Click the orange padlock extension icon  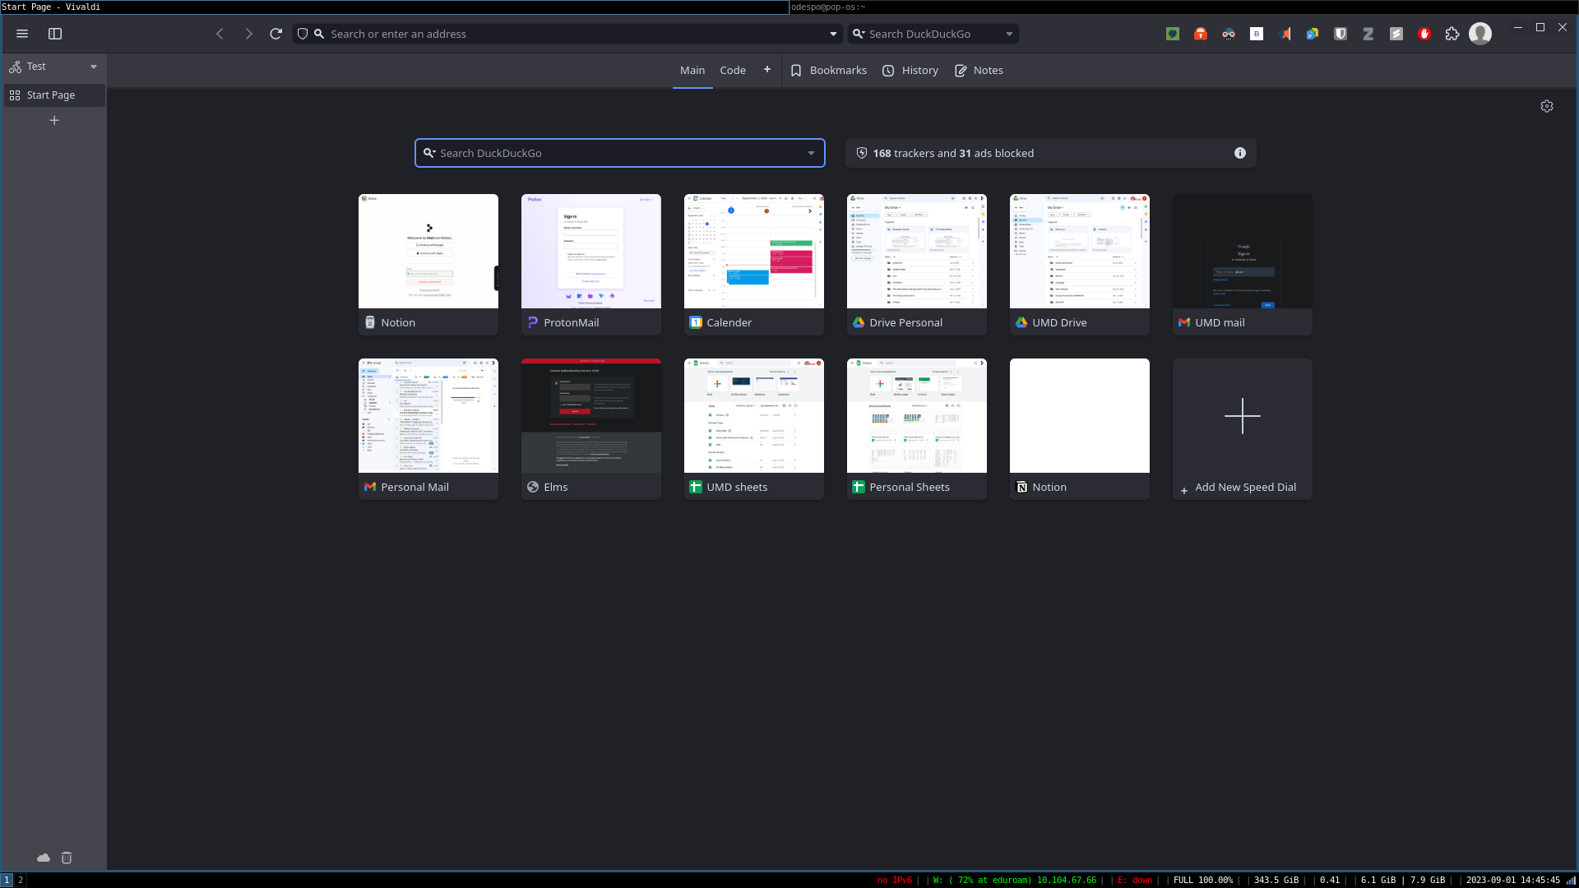coord(1201,34)
